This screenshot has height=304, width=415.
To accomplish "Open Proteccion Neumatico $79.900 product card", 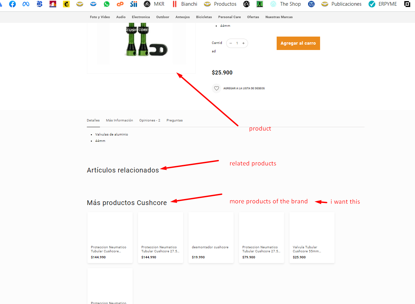I will tap(262, 238).
